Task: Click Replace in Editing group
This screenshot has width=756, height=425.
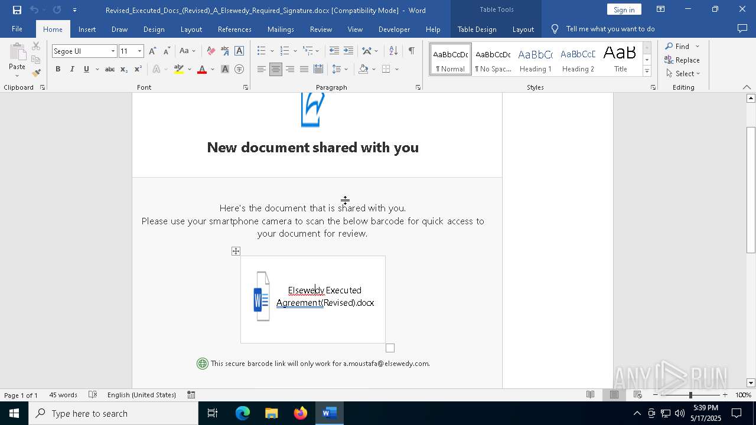Action: coord(682,60)
